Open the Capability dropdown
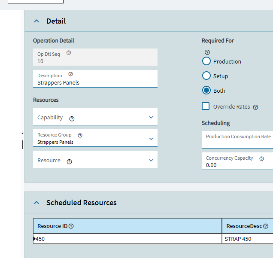The width and height of the screenshot is (273, 258). (151, 117)
